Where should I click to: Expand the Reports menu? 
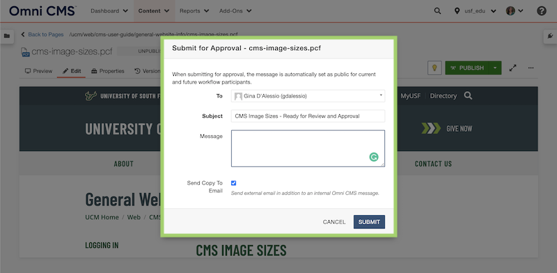point(194,11)
